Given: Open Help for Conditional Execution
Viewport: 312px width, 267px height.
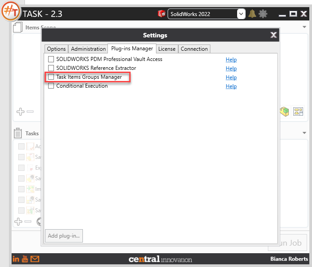Looking at the screenshot, I should pyautogui.click(x=231, y=86).
